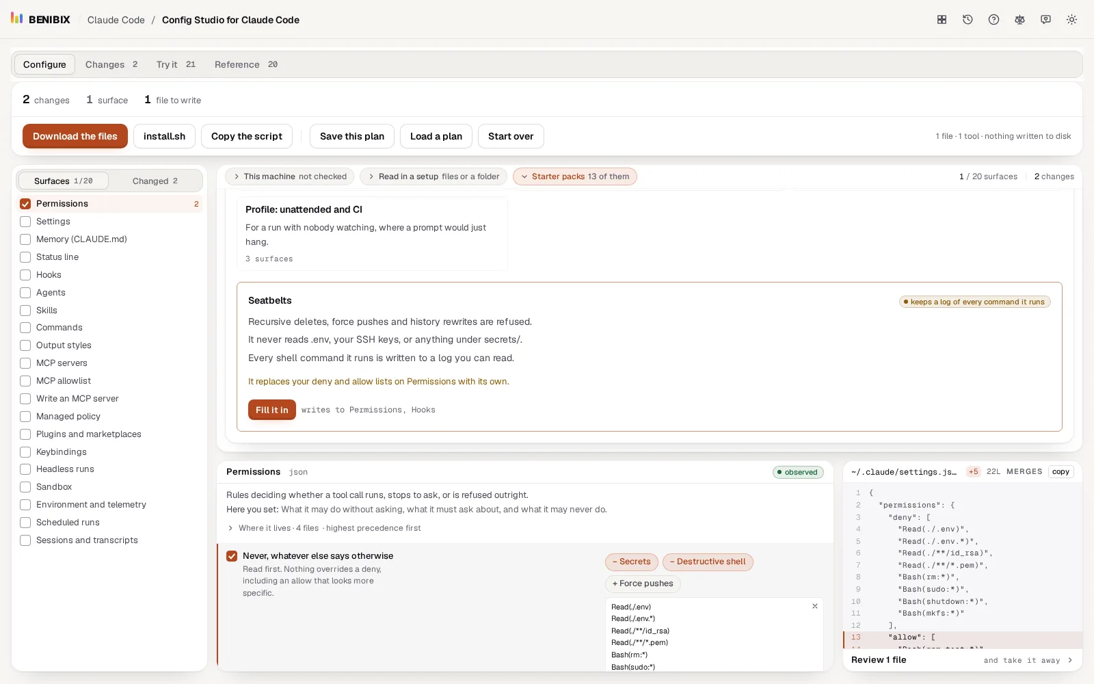
Task: Click the install.sh button
Action: coord(164,136)
